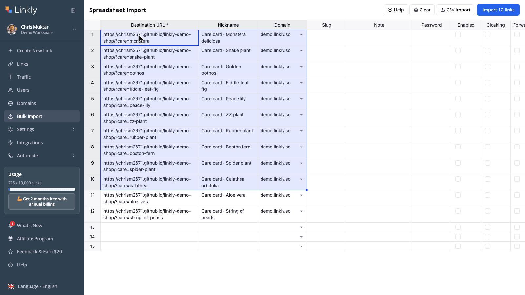Screen dimensions: 525x295
Task: Open the workspace switcher chevron
Action: [74, 29]
